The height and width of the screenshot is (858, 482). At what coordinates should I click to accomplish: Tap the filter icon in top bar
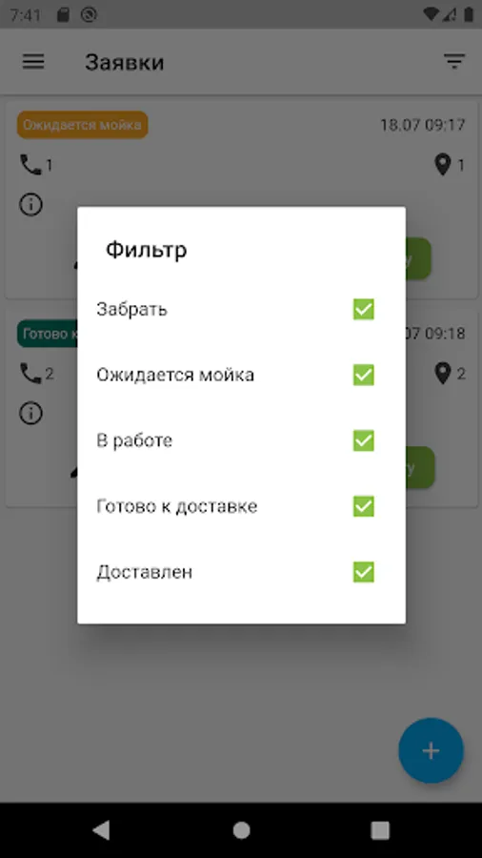(x=454, y=61)
